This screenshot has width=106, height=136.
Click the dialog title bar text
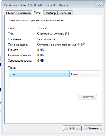pos(36,5)
